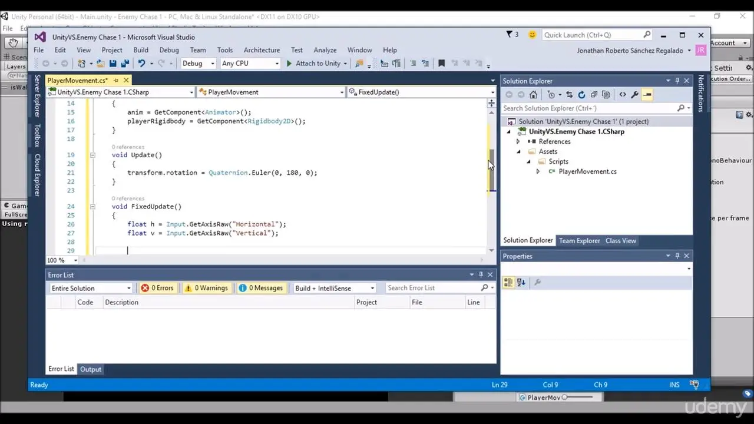Open the Architecture menu
The image size is (754, 424).
(262, 50)
